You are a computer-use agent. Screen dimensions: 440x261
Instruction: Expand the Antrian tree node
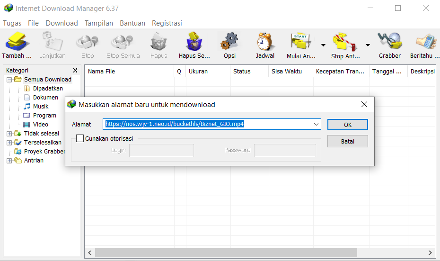click(x=9, y=161)
